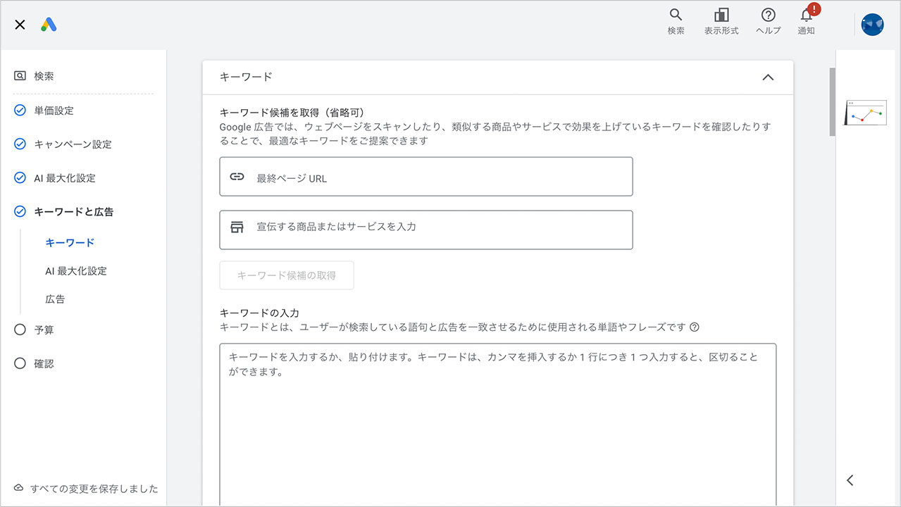Select the 予算 step radio circle
Viewport: 901px width, 507px height.
(20, 330)
